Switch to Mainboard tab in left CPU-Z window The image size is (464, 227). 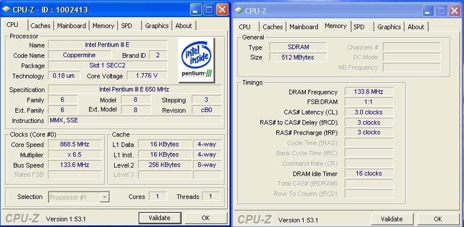click(x=71, y=26)
